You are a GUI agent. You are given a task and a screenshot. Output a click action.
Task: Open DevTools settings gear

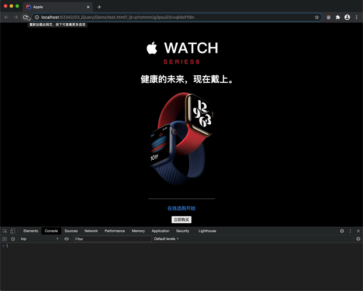[x=342, y=231]
